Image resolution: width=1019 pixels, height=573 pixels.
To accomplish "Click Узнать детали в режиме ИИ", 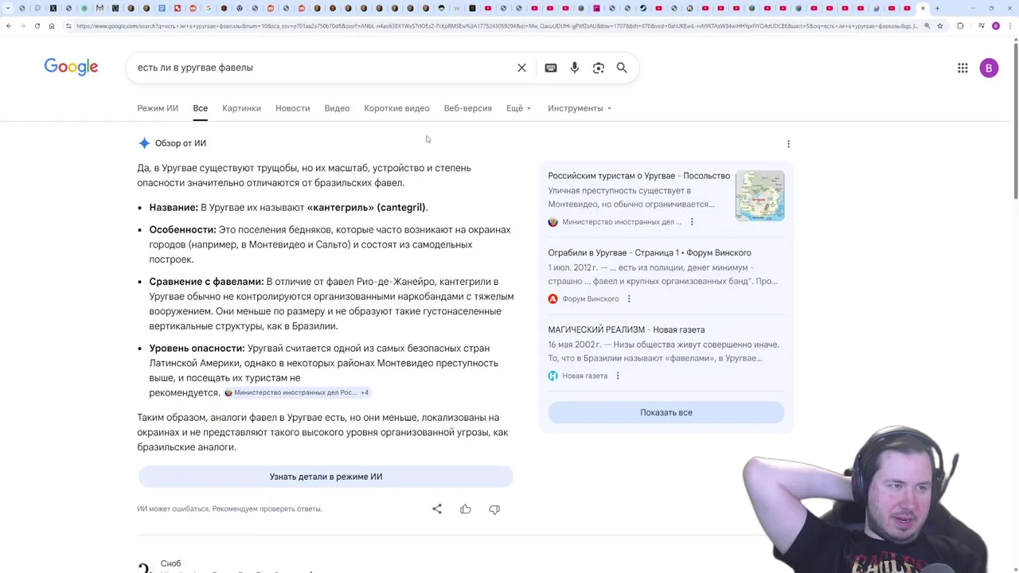I will (x=326, y=477).
